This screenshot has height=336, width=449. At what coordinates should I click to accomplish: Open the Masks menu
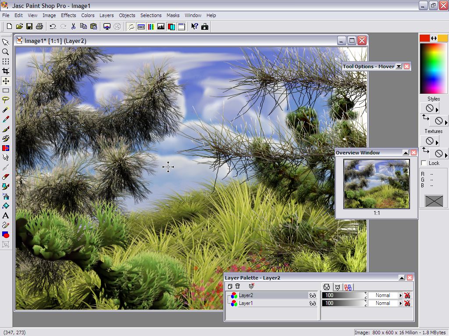(173, 15)
